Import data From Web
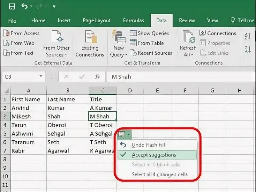The image size is (256, 192). (x=19, y=43)
